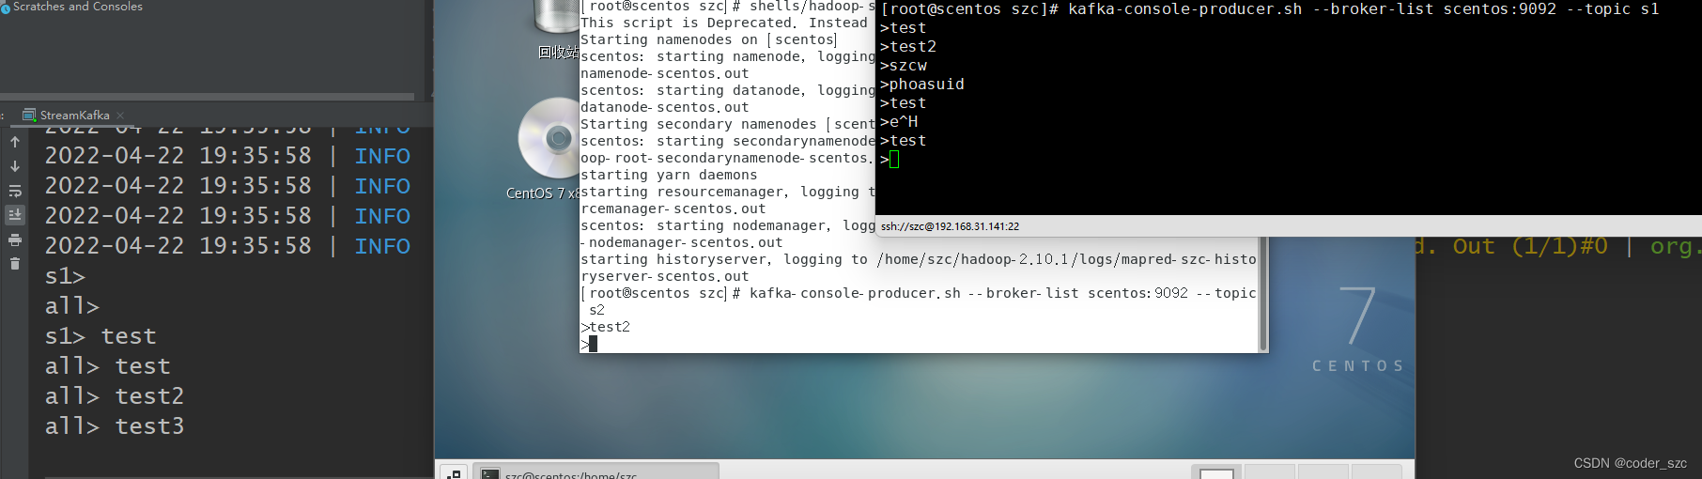Toggle soft-wrap in the console toolbar

click(x=15, y=191)
